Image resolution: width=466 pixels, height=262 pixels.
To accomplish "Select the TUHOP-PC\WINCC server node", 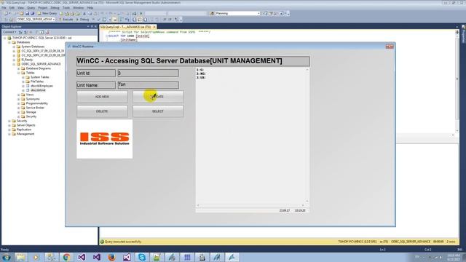I will coord(42,38).
